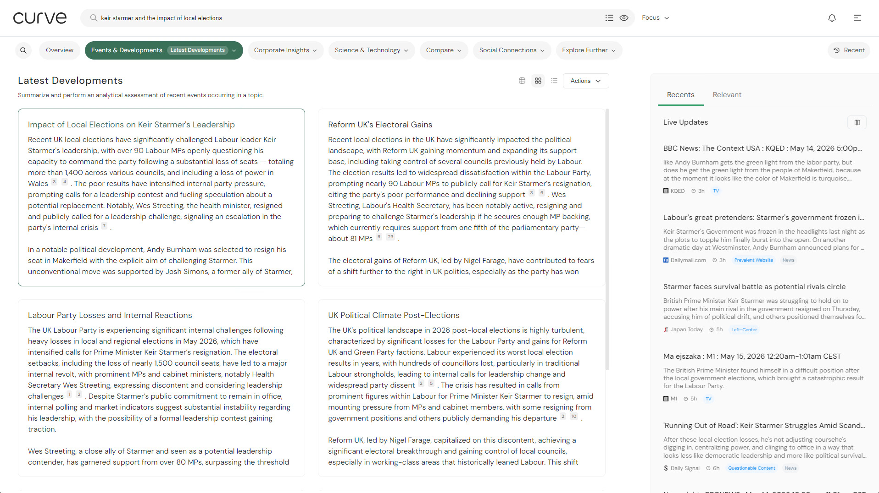Click the round search button beside Overview
This screenshot has width=879, height=493.
click(23, 50)
